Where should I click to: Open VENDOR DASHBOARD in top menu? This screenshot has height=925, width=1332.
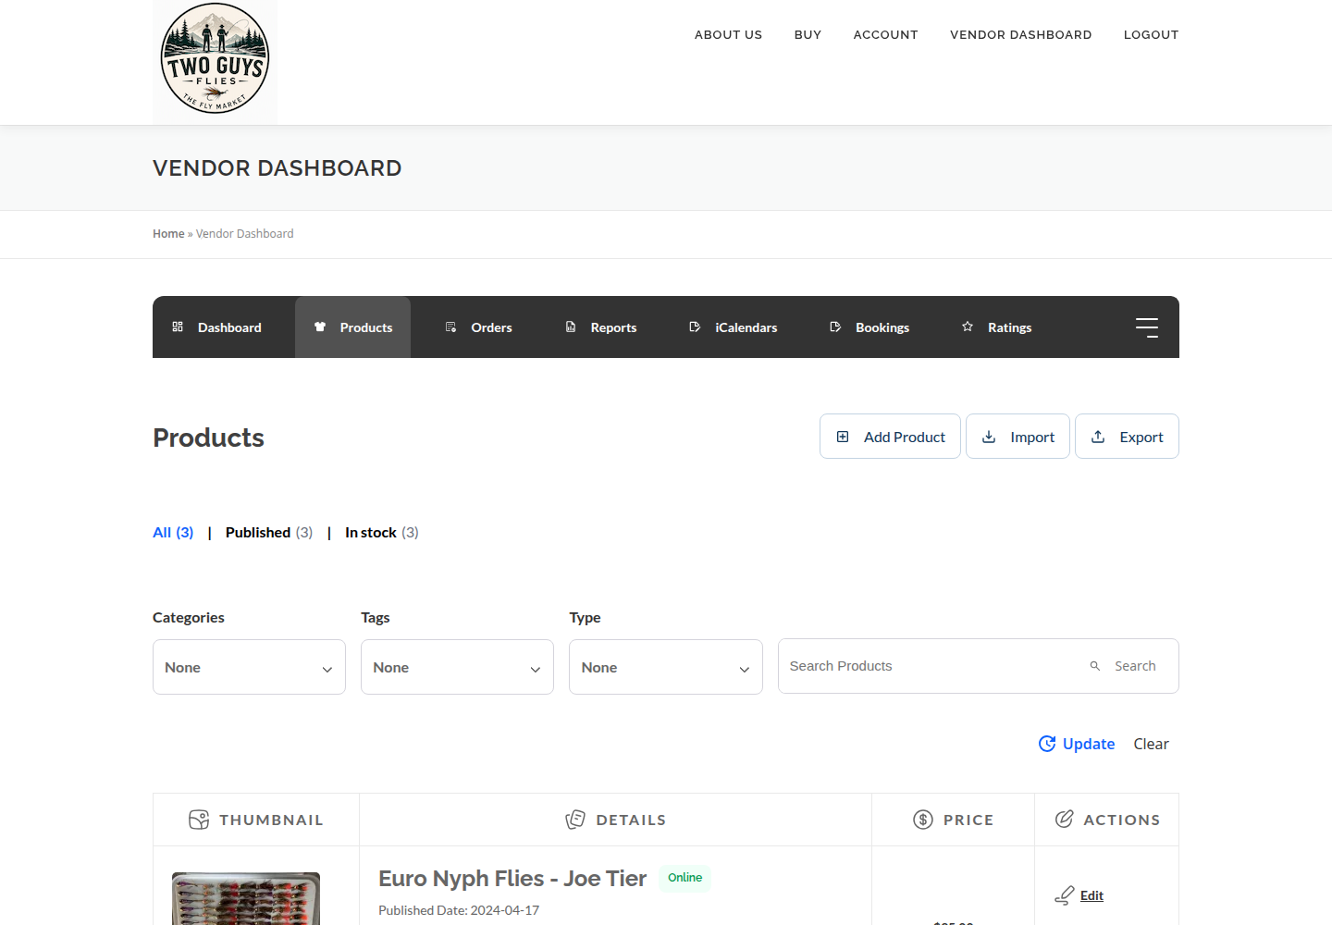[1021, 34]
